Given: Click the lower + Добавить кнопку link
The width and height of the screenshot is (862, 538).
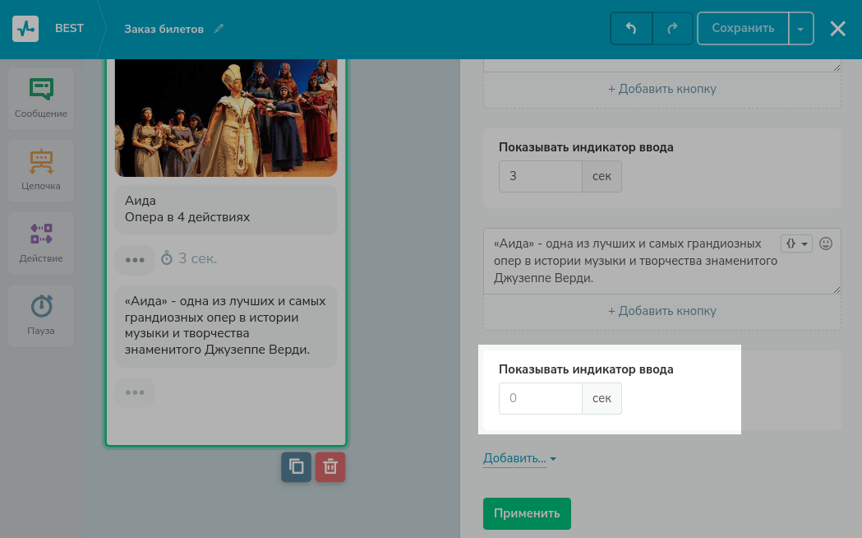Looking at the screenshot, I should [x=661, y=311].
